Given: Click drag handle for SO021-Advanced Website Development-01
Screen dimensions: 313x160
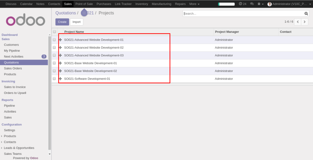Looking at the screenshot, I should coord(60,40).
